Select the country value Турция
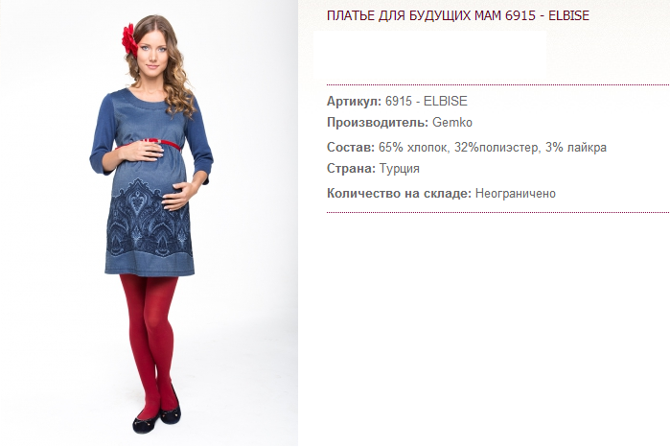 [x=399, y=169]
